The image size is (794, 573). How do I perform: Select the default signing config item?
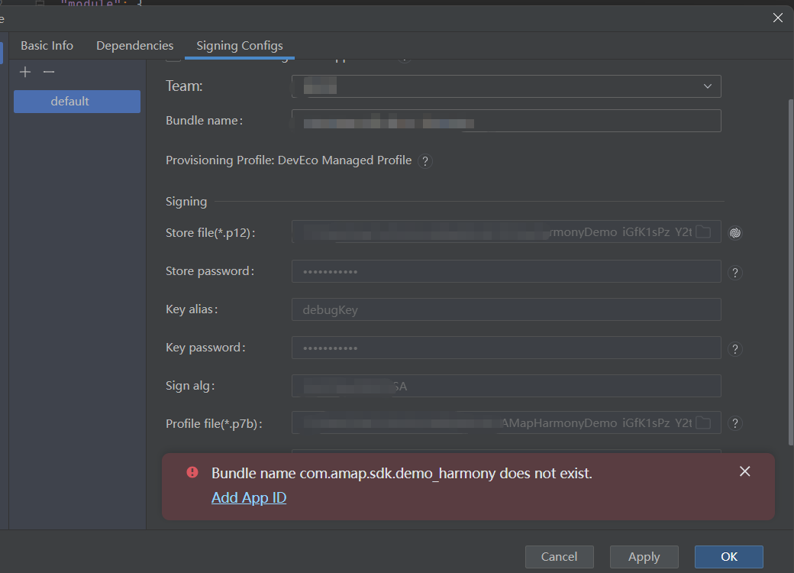pyautogui.click(x=76, y=102)
